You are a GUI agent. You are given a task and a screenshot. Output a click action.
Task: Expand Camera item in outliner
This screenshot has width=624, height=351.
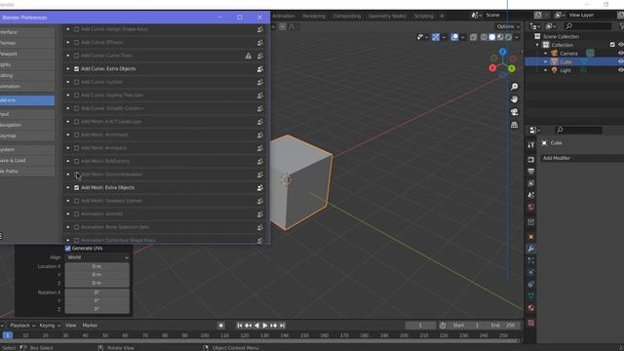click(x=546, y=53)
